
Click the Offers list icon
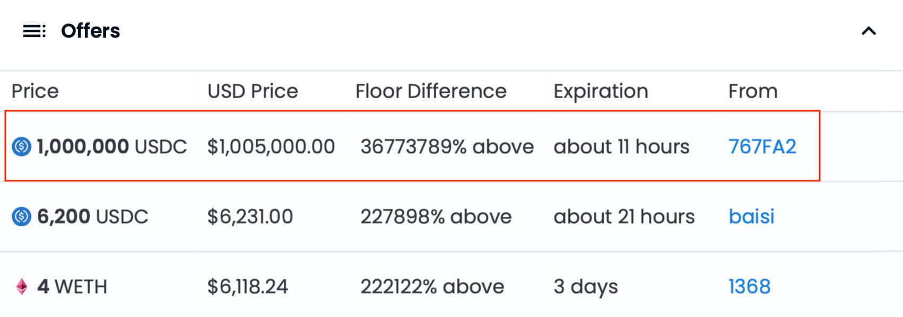click(x=34, y=31)
